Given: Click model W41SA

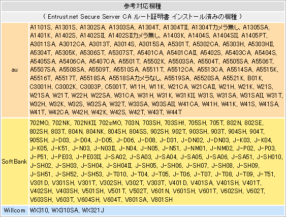Looking at the screenshot, I should [269, 104].
